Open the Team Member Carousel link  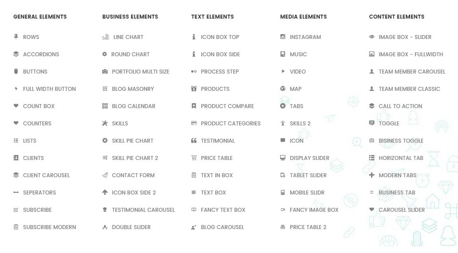point(412,71)
